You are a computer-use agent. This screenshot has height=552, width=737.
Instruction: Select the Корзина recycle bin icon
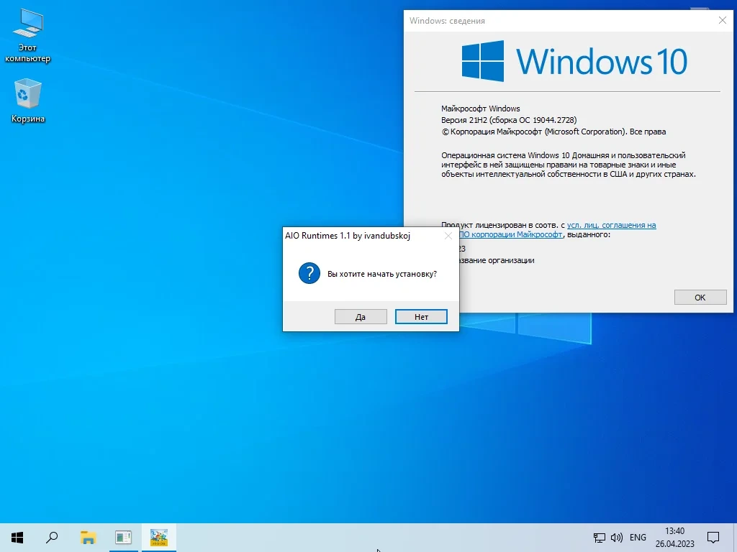[x=28, y=101]
